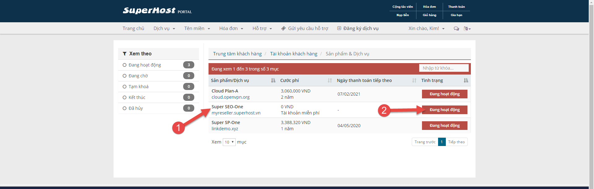Sort by Tình trạng column icon
Viewport: 594px width, 189px height.
point(466,80)
